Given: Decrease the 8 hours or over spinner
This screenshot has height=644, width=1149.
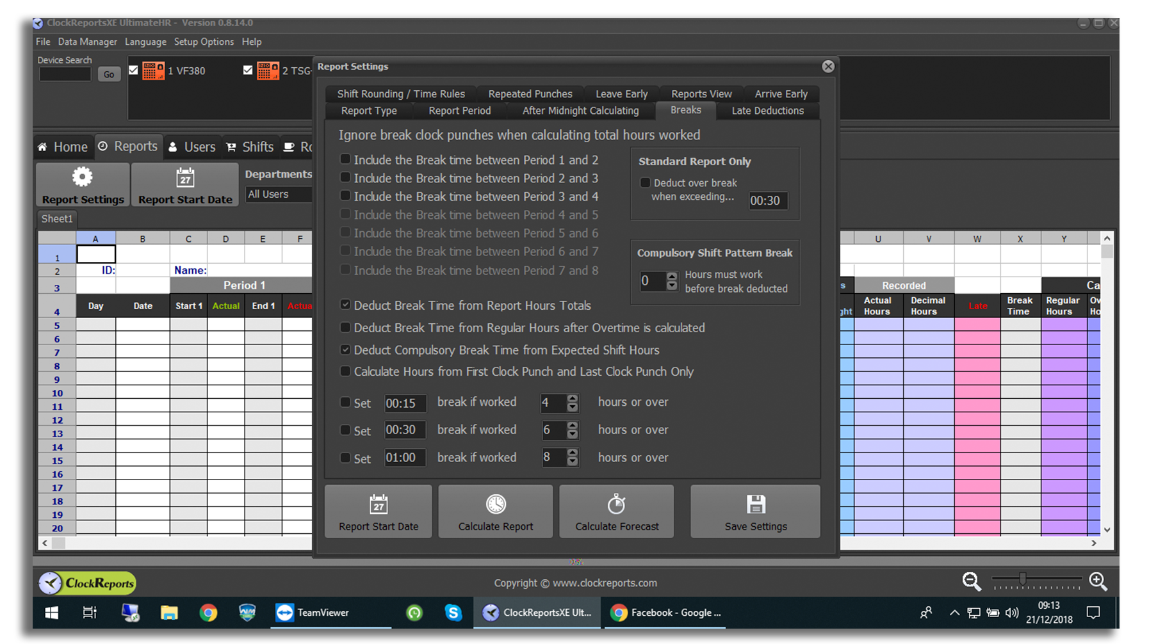Looking at the screenshot, I should click(x=573, y=462).
